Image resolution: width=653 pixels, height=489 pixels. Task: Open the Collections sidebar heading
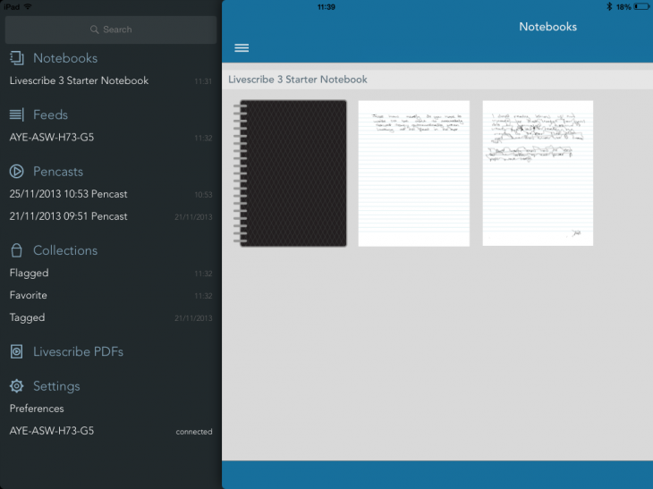point(65,250)
